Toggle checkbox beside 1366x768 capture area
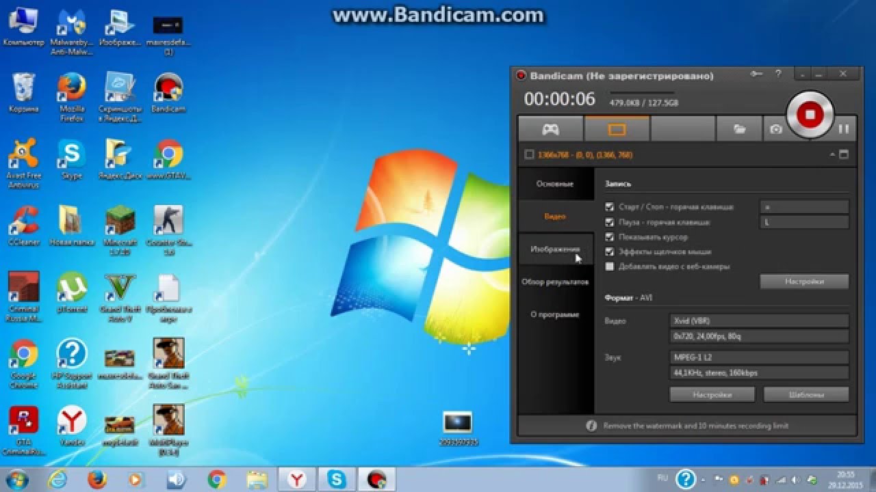This screenshot has height=492, width=876. tap(528, 155)
